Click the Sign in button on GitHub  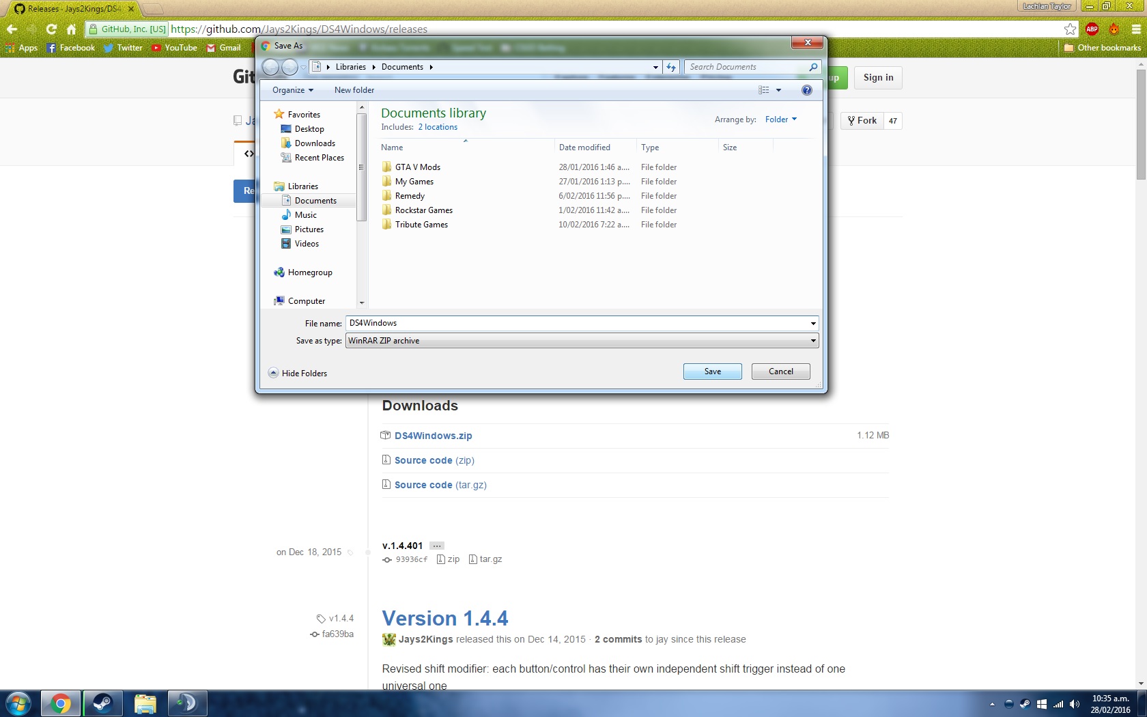pyautogui.click(x=878, y=78)
